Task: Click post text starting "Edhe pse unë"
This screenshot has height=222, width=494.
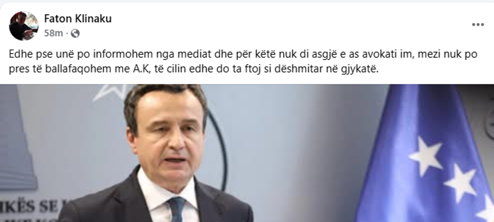Action: (x=243, y=62)
